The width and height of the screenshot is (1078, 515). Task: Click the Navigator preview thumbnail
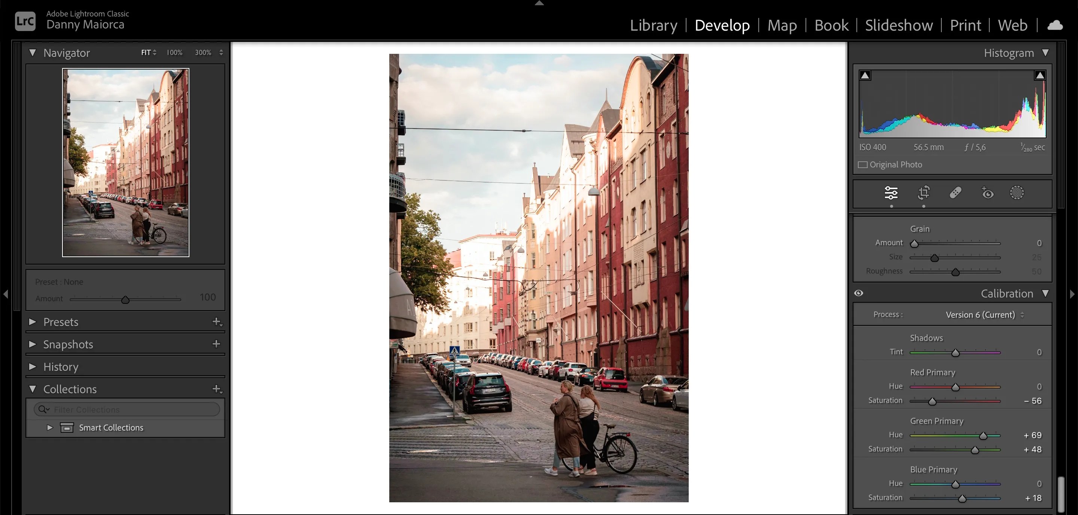125,163
